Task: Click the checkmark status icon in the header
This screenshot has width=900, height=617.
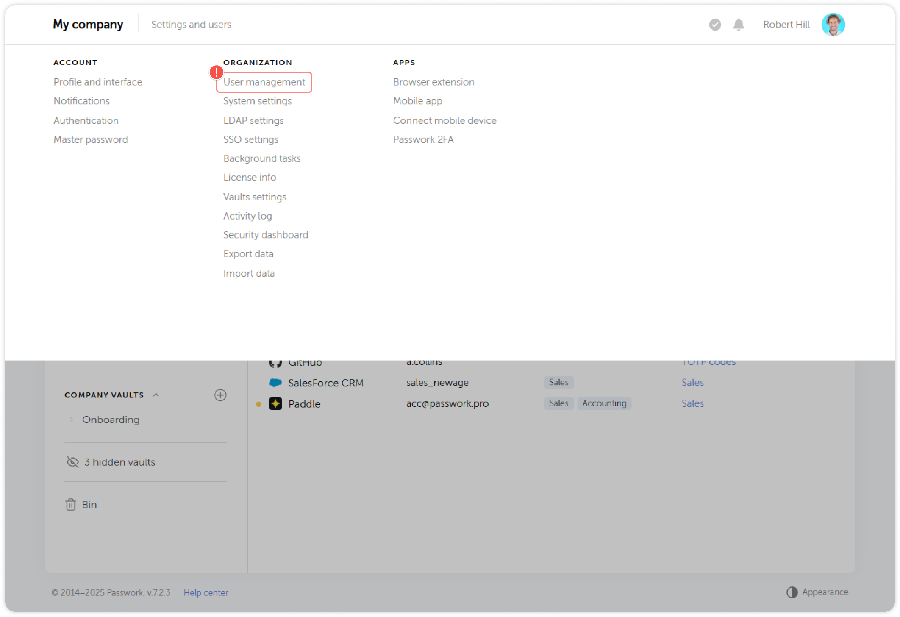Action: [715, 25]
